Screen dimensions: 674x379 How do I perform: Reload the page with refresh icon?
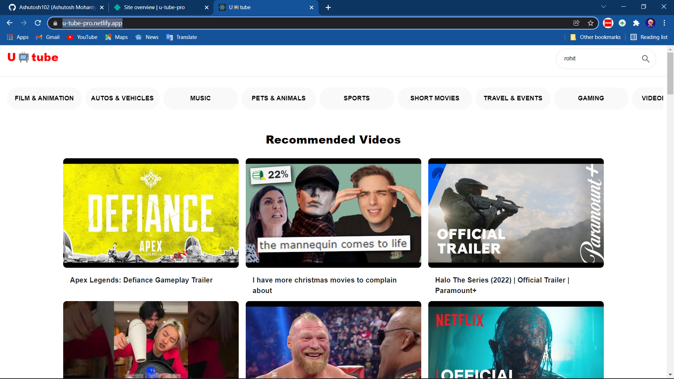point(38,23)
